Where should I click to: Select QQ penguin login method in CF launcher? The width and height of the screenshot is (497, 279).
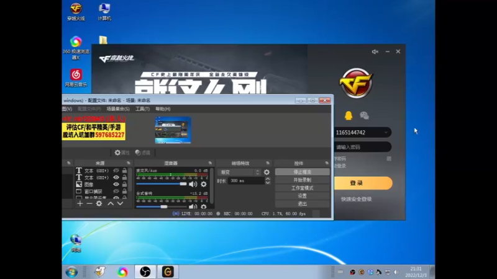[x=349, y=115]
